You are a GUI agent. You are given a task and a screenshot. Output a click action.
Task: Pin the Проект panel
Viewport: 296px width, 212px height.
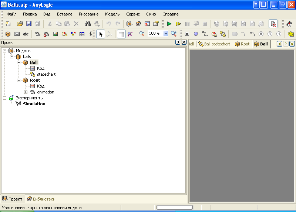click(x=178, y=42)
